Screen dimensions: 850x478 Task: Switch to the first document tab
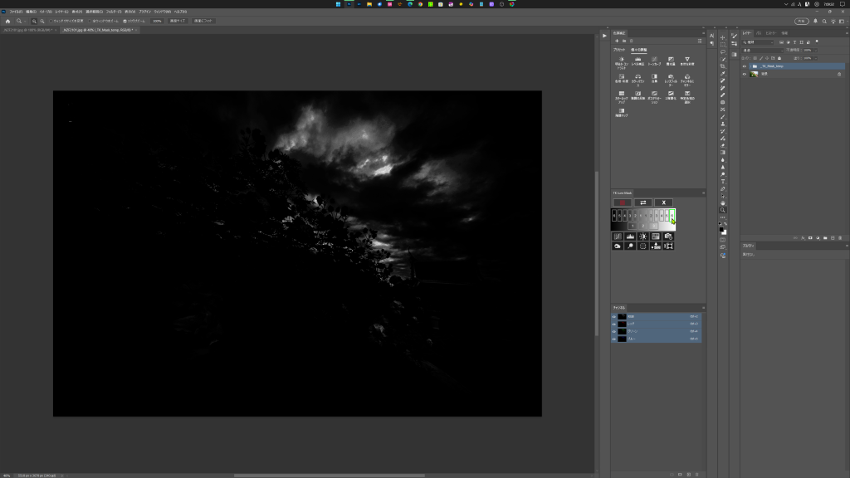point(27,30)
